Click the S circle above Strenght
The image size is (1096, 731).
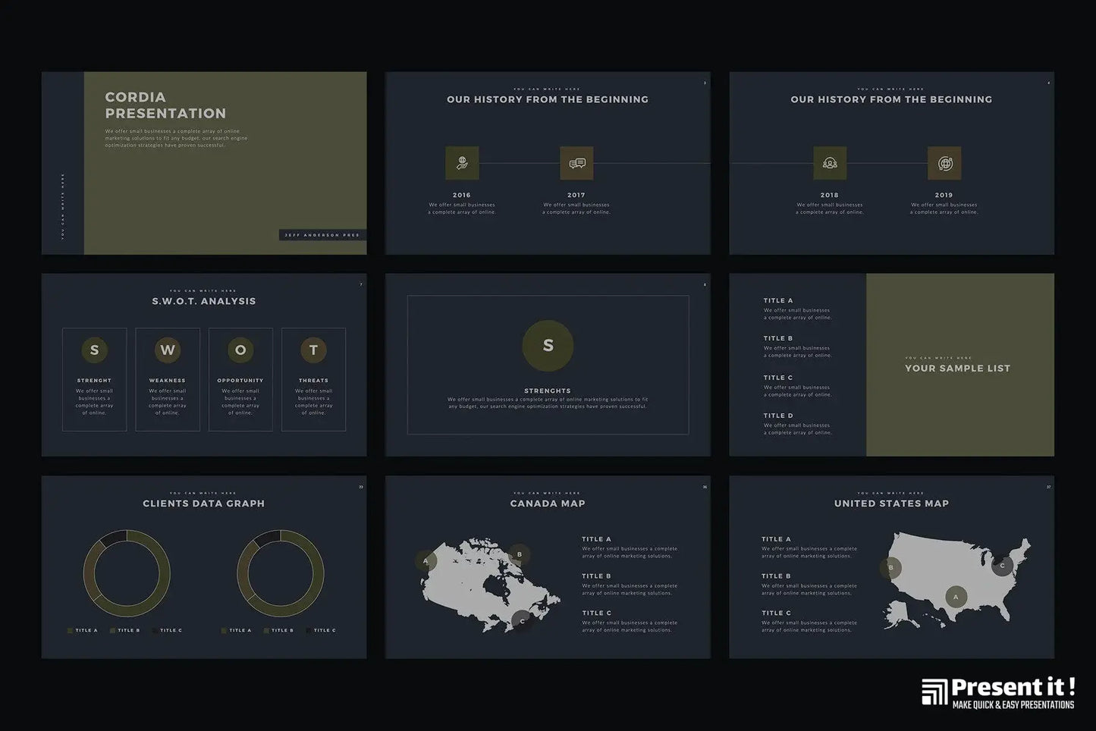pyautogui.click(x=94, y=350)
